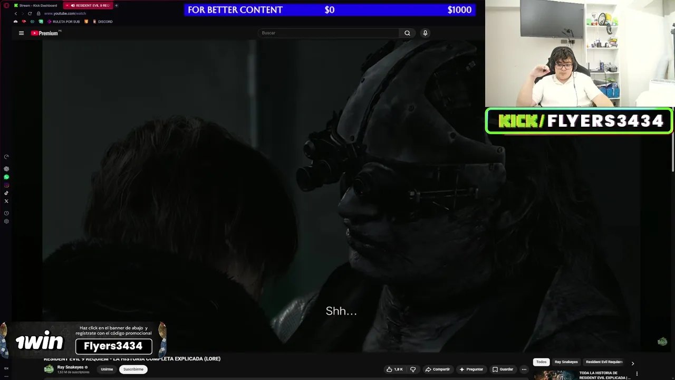Click the Unirme membership button
The height and width of the screenshot is (380, 675).
107,369
